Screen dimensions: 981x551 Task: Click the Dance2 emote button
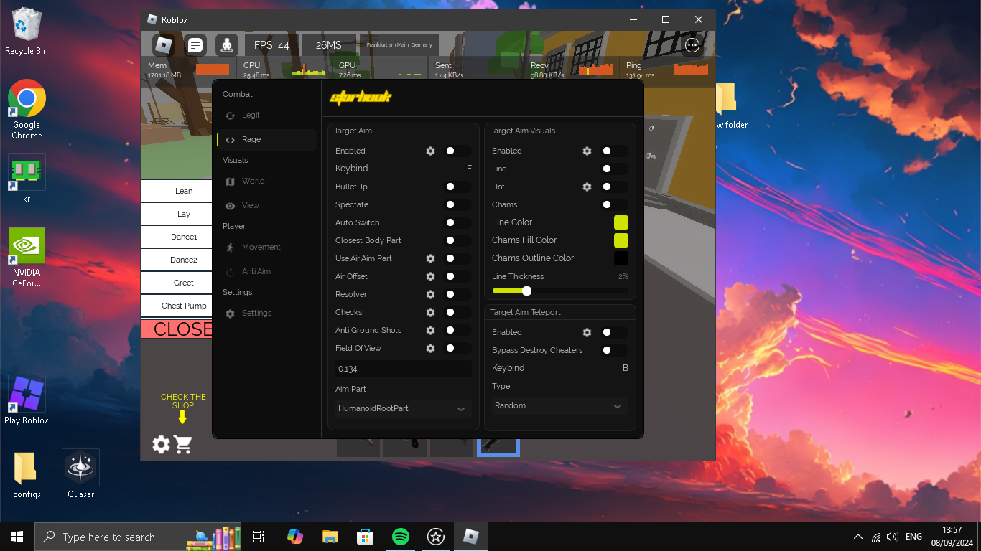pos(177,260)
